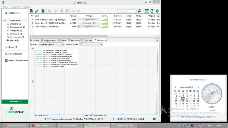Select Ленты (0) feeds item

tap(13, 47)
